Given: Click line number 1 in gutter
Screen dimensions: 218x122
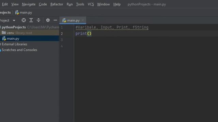Looking at the screenshot, I should click(x=62, y=27).
